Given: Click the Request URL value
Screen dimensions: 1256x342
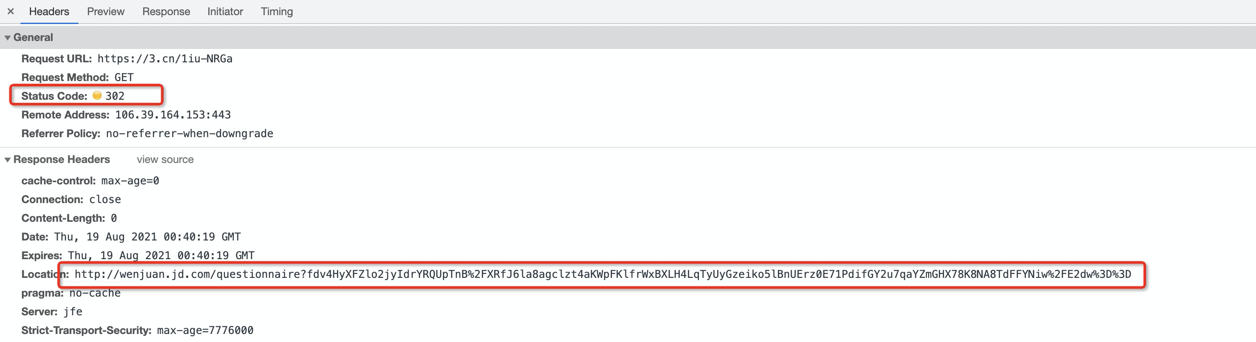Looking at the screenshot, I should pos(165,59).
